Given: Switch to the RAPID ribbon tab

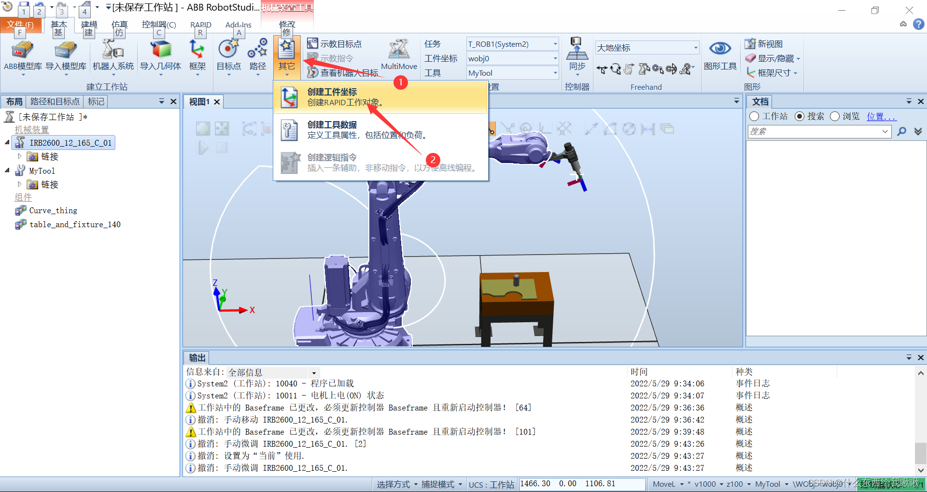Looking at the screenshot, I should click(201, 25).
